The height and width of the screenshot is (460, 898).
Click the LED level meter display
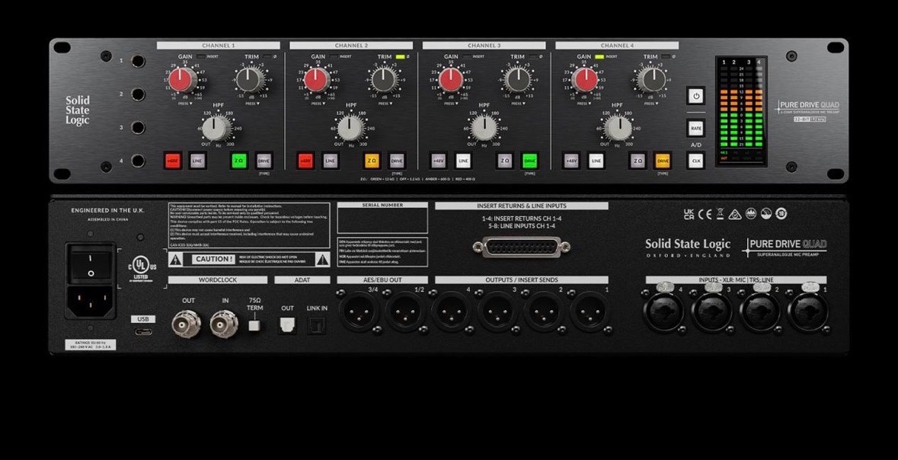pos(740,112)
